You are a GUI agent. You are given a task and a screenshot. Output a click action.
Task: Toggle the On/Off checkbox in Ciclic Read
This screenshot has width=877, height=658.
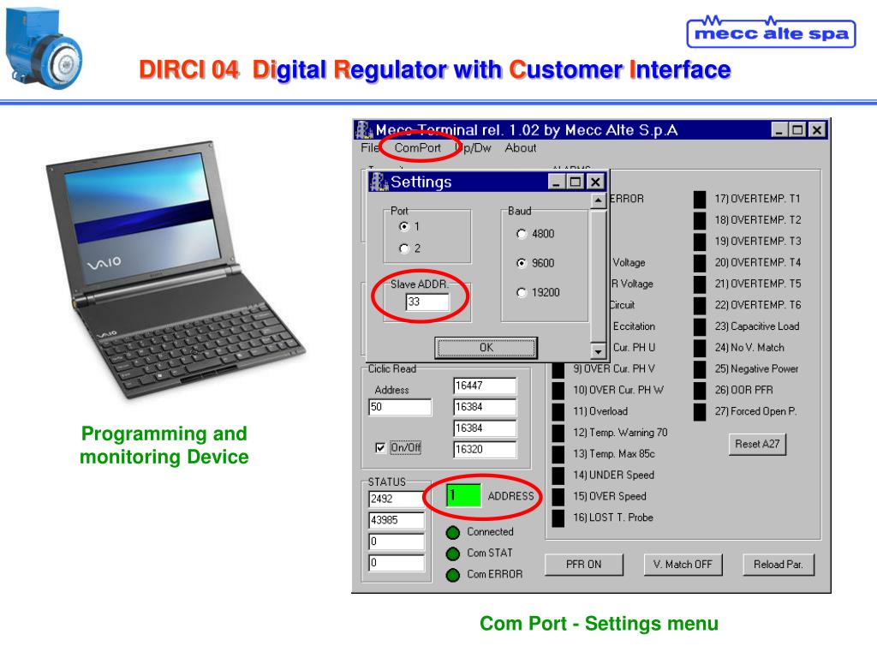pos(380,447)
